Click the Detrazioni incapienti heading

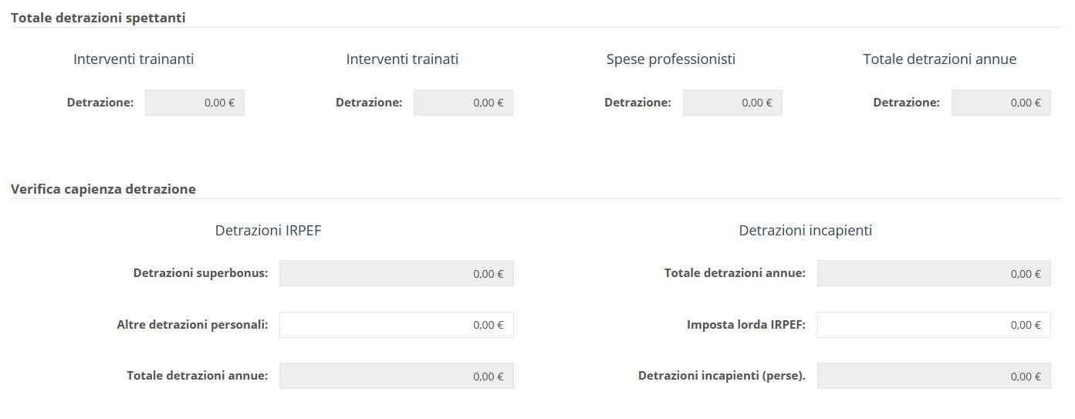pyautogui.click(x=806, y=231)
